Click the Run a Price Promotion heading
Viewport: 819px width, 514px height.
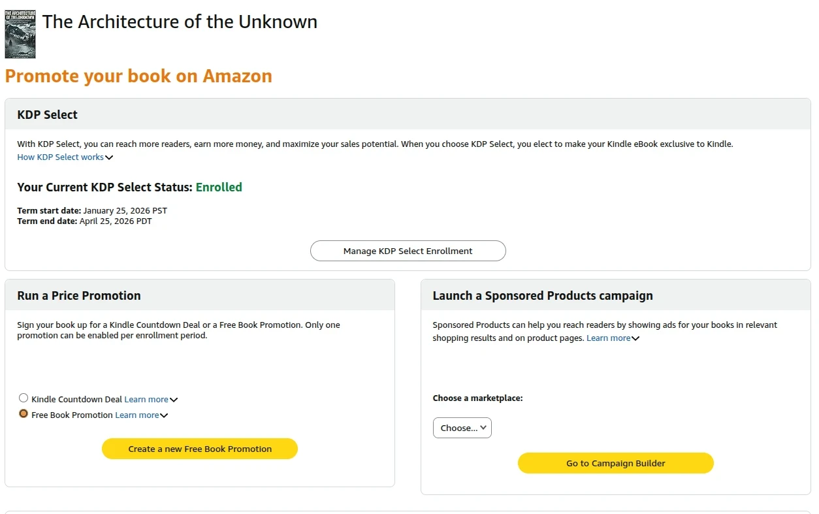tap(79, 296)
